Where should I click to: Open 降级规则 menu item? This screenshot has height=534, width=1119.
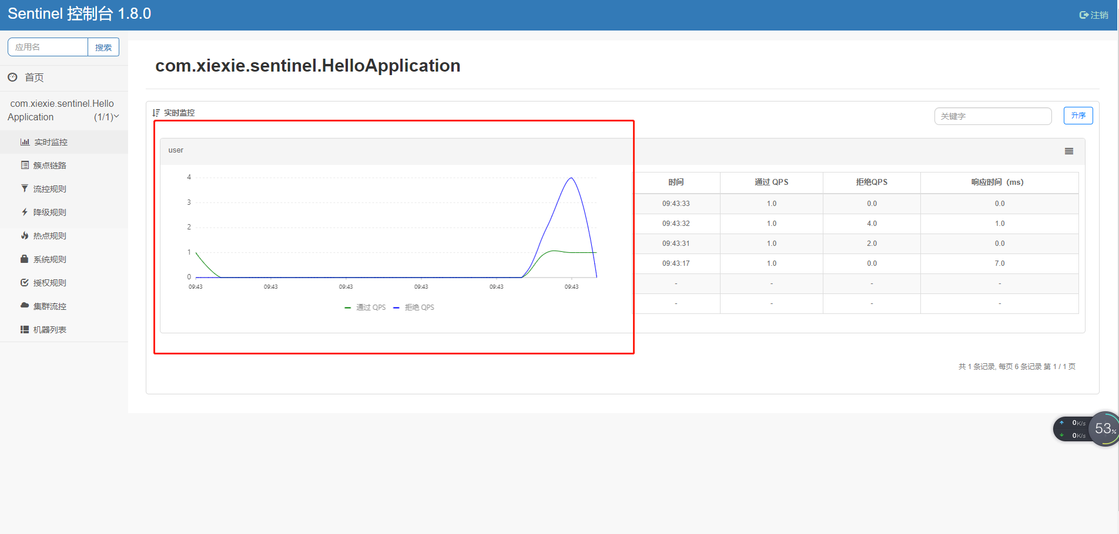[64, 212]
